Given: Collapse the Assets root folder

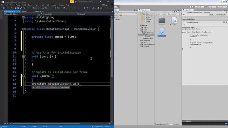Looking at the screenshot, I should coord(139,25).
